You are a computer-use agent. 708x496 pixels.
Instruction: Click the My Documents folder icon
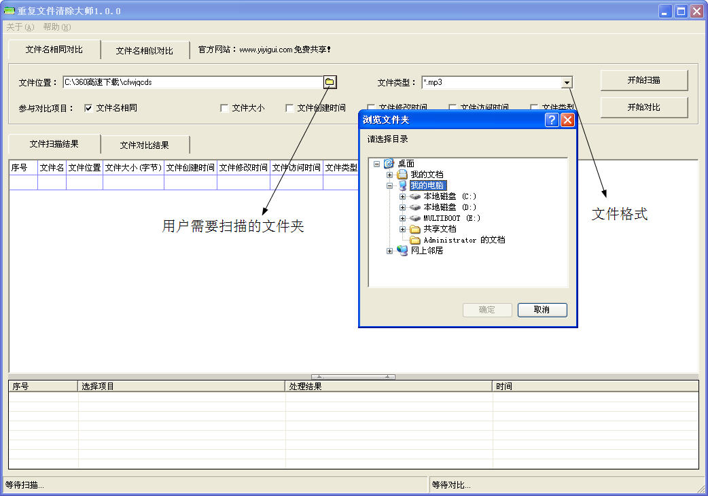point(402,175)
